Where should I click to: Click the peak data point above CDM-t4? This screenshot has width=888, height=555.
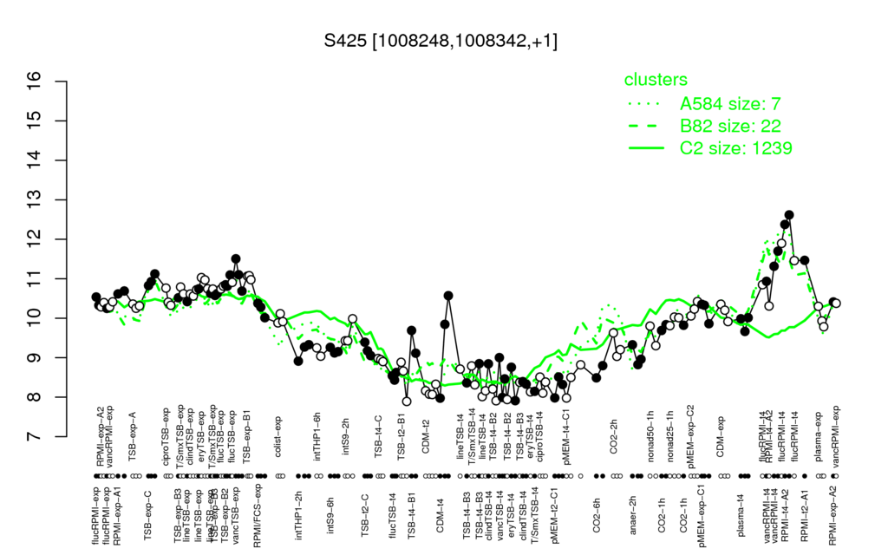(448, 296)
